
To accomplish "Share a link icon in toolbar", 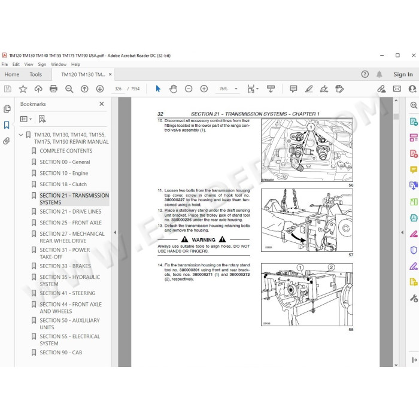I will click(381, 89).
